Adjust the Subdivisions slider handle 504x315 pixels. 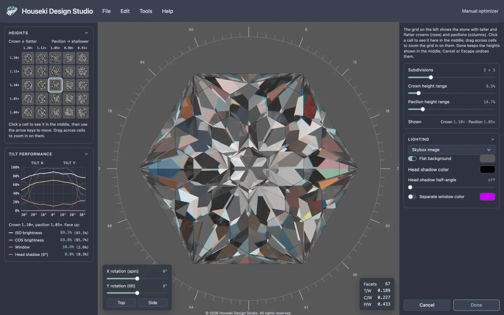pos(431,77)
